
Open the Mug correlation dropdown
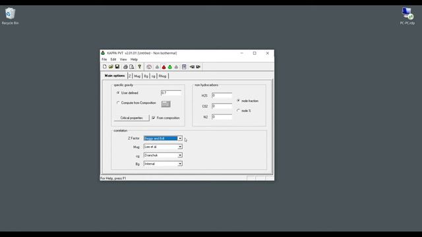point(180,147)
